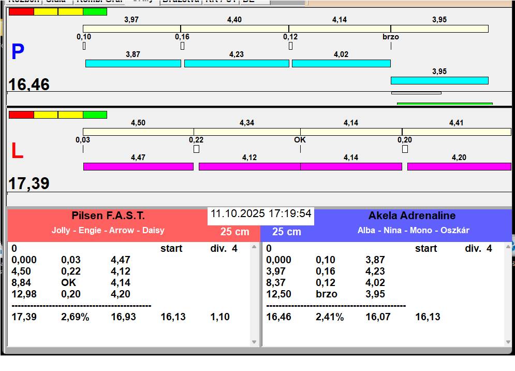Click the 0,22 pass marker box in lane L
Screen dimensions: 515x371
[196, 149]
